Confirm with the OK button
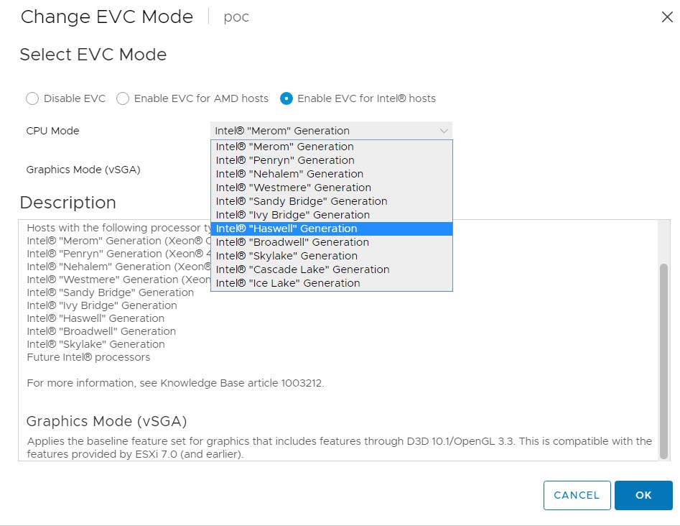 pyautogui.click(x=643, y=495)
